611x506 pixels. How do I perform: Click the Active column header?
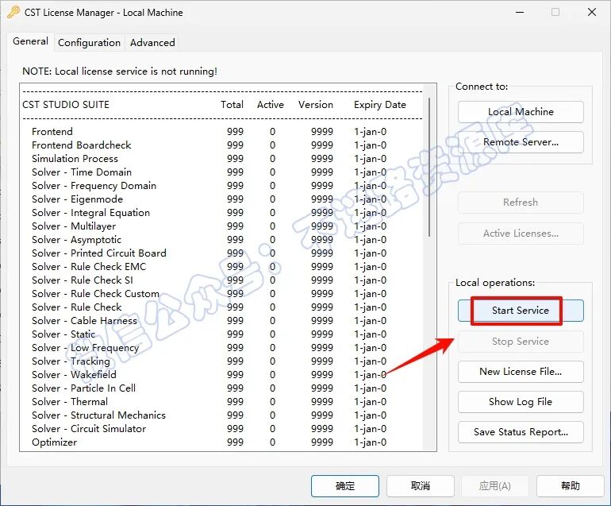click(x=271, y=105)
